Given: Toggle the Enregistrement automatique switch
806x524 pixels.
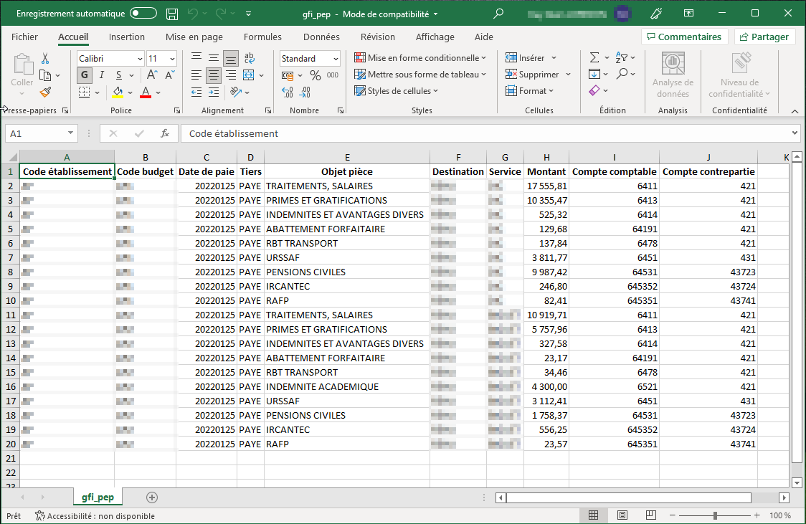Looking at the screenshot, I should tap(143, 14).
